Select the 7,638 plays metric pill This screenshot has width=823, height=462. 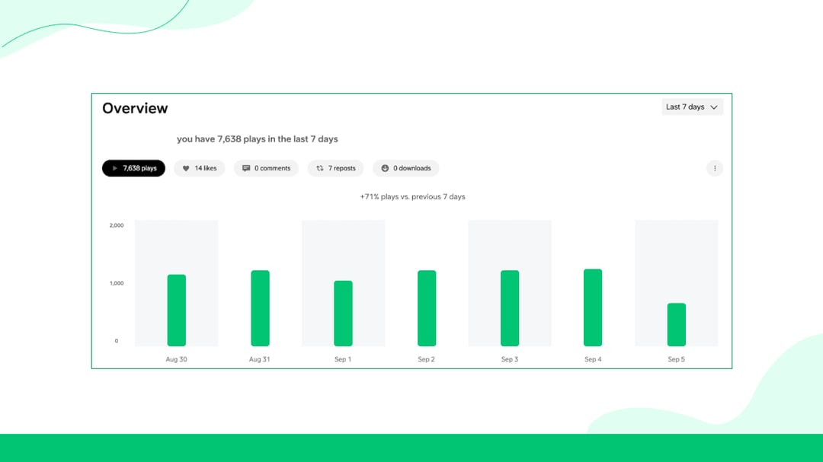[x=133, y=168]
